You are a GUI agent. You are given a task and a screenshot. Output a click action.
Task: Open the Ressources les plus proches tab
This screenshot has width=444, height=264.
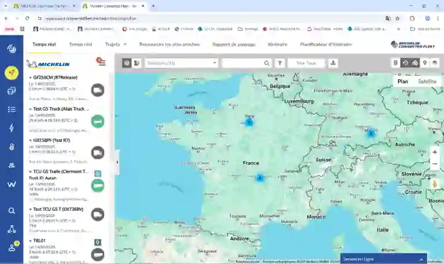click(x=169, y=45)
